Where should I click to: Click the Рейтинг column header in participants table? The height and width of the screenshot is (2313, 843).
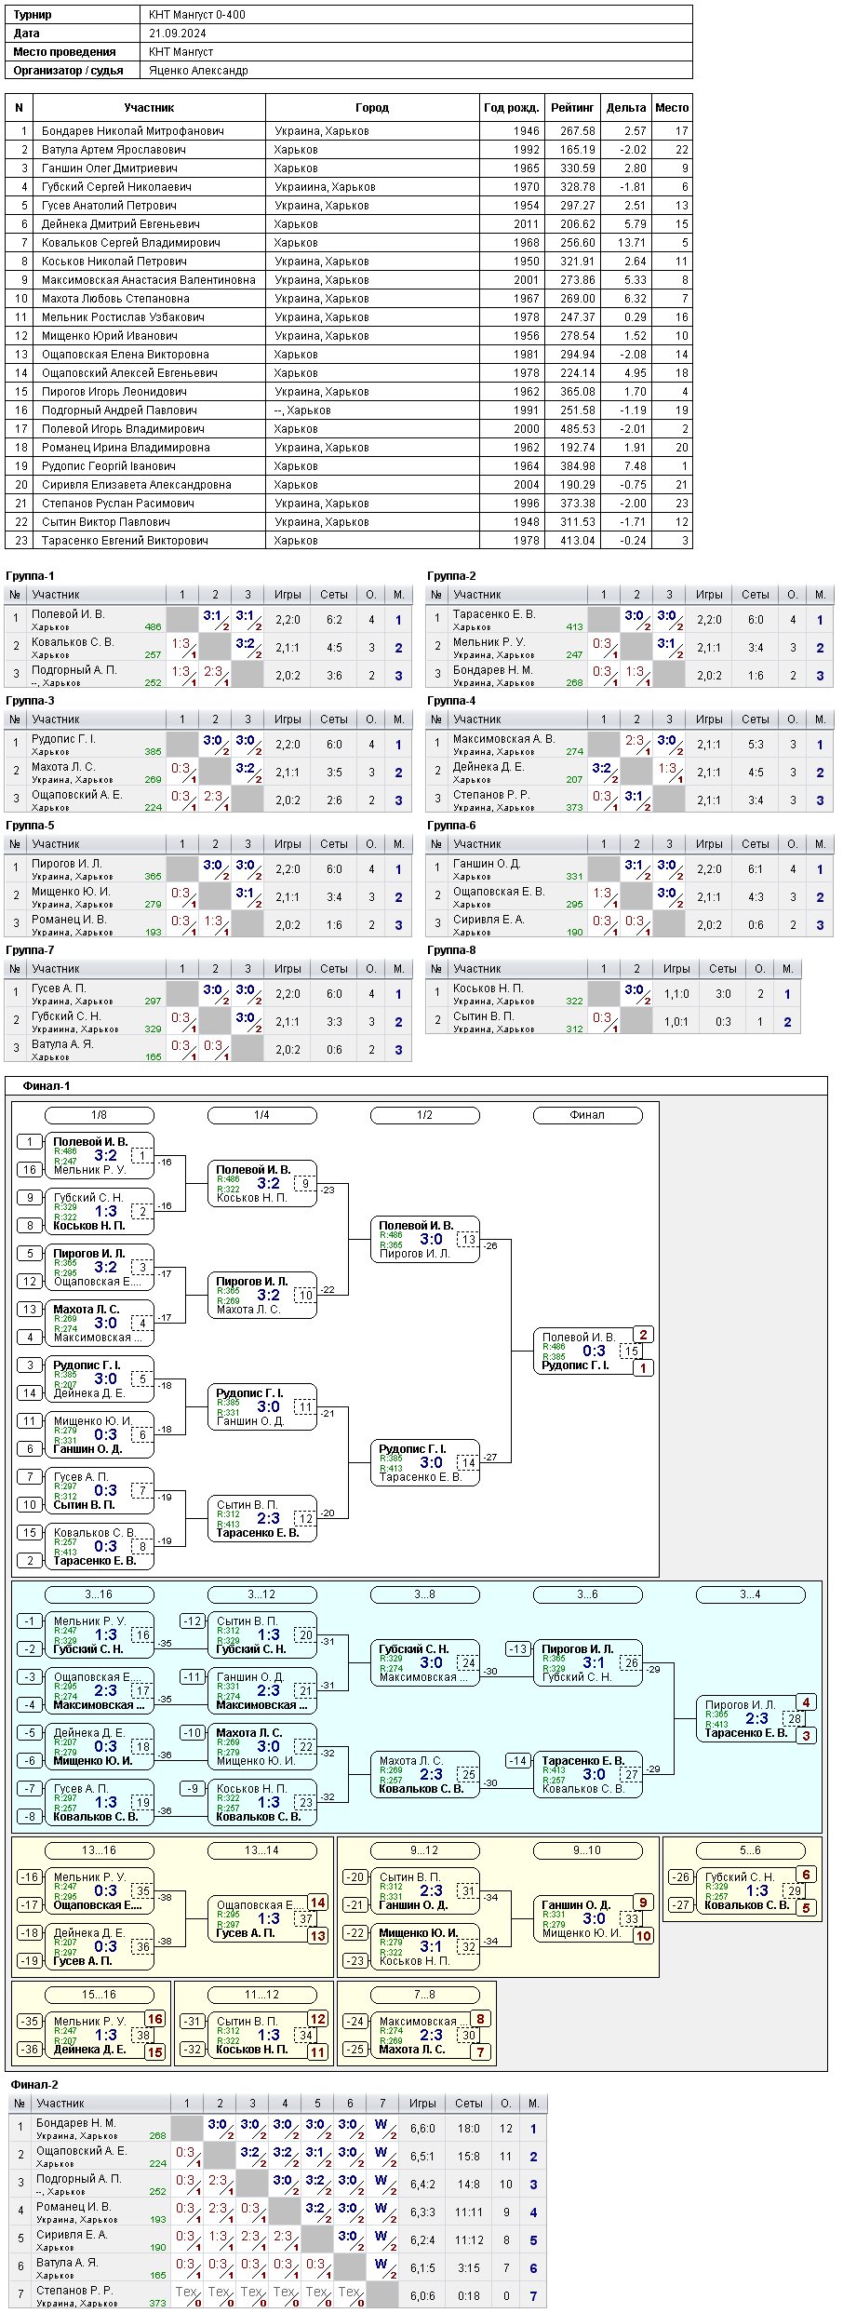[x=571, y=108]
